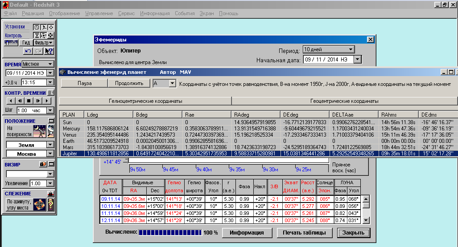Click the Печать таблицы button
This screenshot has width=458, height=247.
point(304,232)
